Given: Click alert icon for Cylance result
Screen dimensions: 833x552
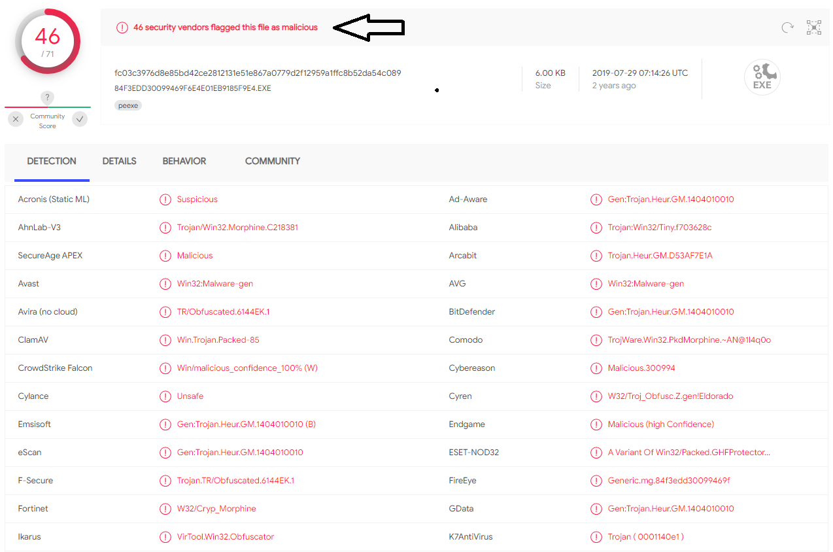Looking at the screenshot, I should click(x=165, y=396).
